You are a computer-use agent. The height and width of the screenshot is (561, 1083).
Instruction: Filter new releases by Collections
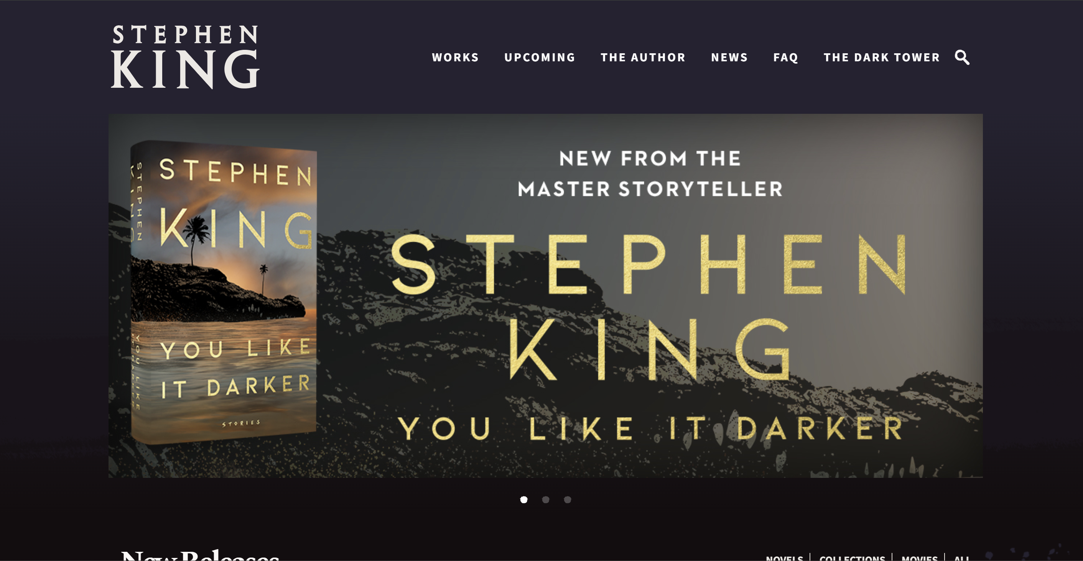(x=852, y=558)
